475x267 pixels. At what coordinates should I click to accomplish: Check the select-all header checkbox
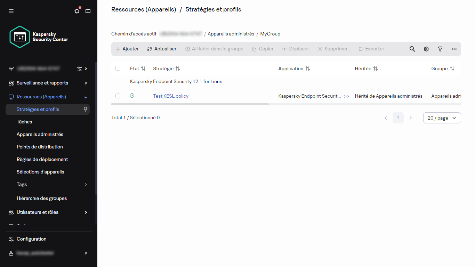(x=118, y=68)
